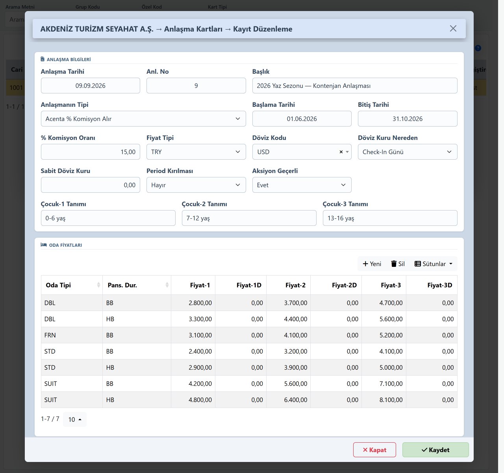Close the Kayıt Düzenleme dialog with X

point(453,28)
